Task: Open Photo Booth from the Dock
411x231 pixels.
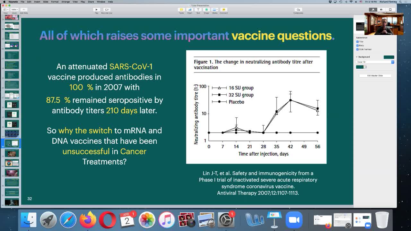Action: (x=187, y=220)
